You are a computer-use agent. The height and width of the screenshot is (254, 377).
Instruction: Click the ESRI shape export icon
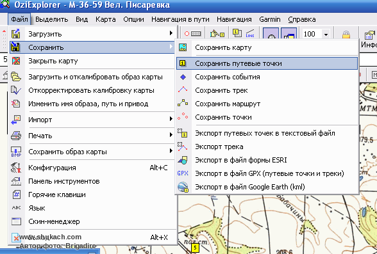tap(183, 160)
